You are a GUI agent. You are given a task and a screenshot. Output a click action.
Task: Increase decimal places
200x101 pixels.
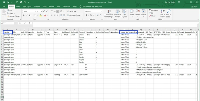(x=97, y=15)
